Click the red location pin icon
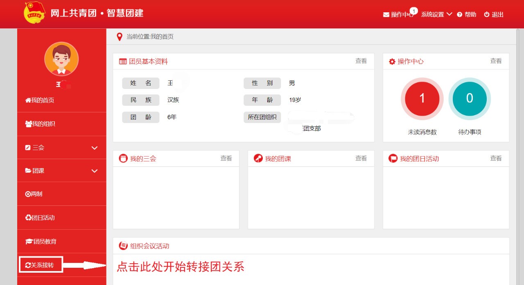Viewport: 524px width, 285px height. coord(120,37)
